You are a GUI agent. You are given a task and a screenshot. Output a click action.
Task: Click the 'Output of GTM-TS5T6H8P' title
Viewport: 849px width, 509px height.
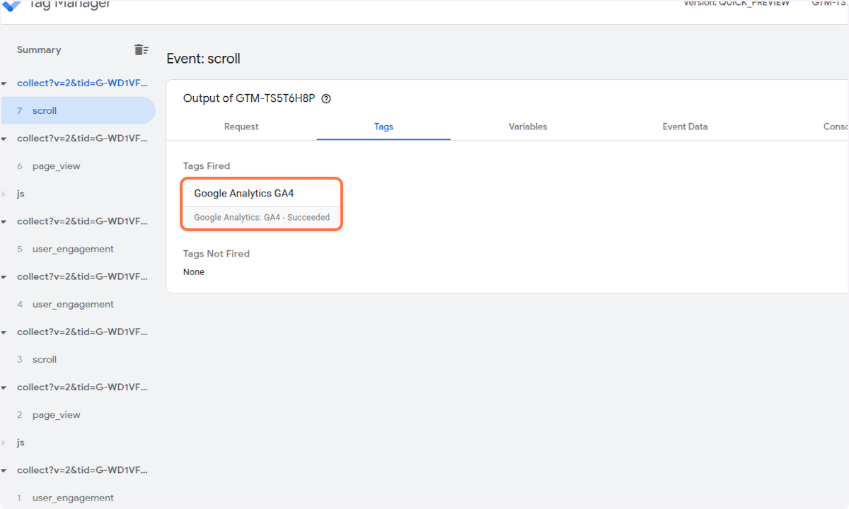point(249,98)
